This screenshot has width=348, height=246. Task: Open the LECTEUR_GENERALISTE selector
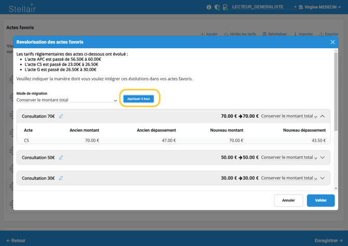pos(264,7)
